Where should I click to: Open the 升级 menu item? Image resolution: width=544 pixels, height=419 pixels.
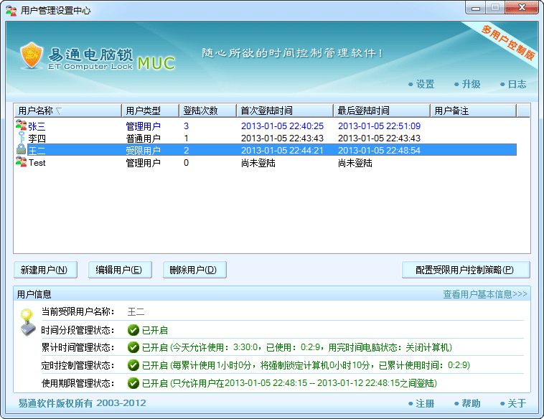(x=471, y=84)
